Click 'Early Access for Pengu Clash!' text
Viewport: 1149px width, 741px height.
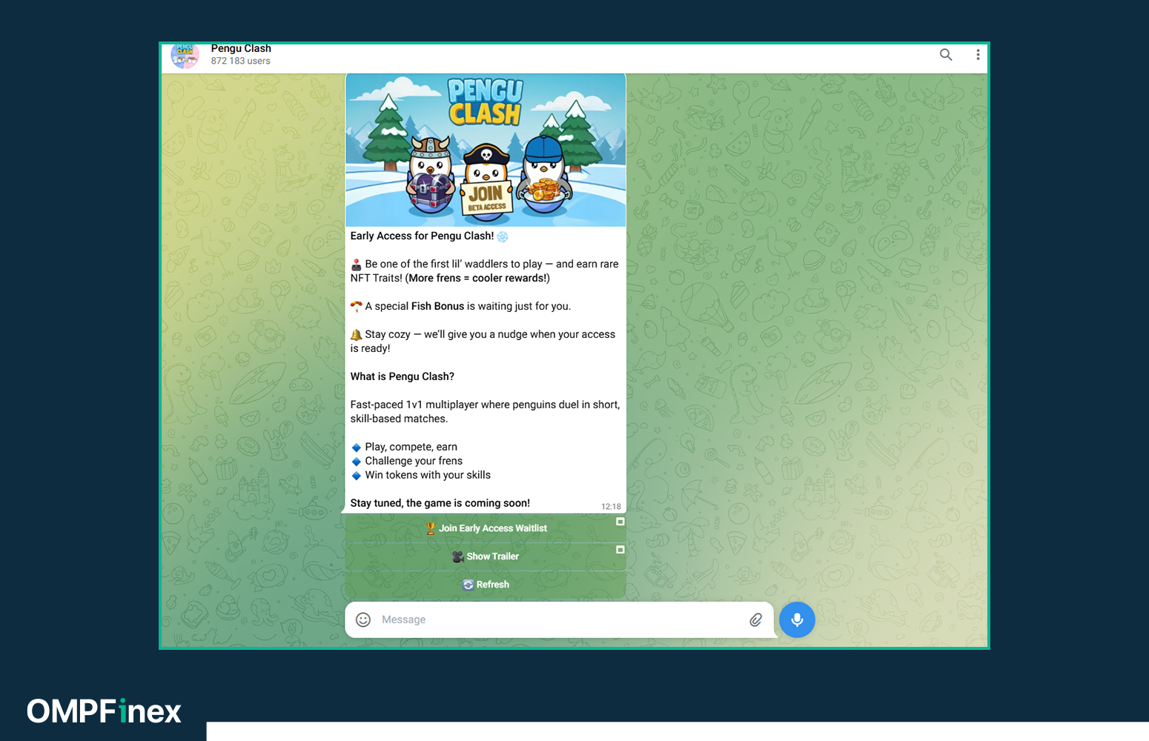(422, 236)
